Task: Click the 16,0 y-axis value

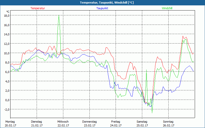Action: [7, 25]
